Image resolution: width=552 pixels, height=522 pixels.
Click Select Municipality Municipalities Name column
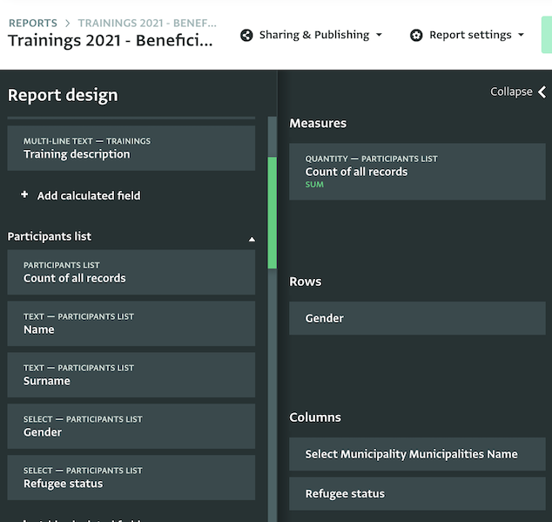pos(418,454)
